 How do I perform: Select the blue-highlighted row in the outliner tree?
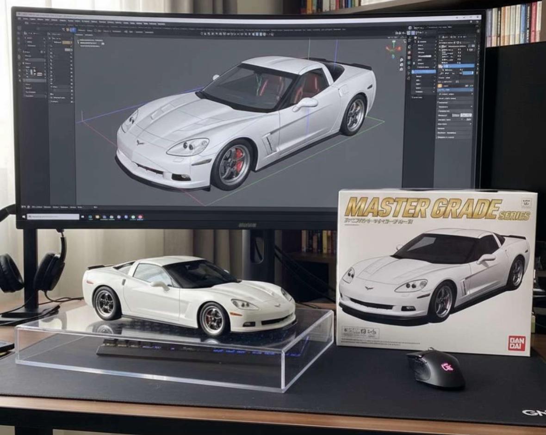424,72
